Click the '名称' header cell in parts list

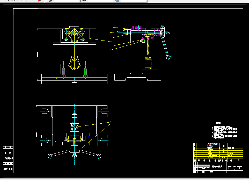213,161
